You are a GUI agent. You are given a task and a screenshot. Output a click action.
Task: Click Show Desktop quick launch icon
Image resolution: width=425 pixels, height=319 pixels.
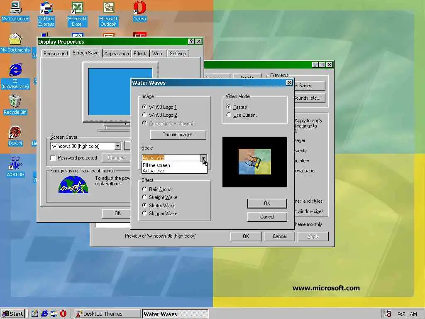(x=35, y=314)
